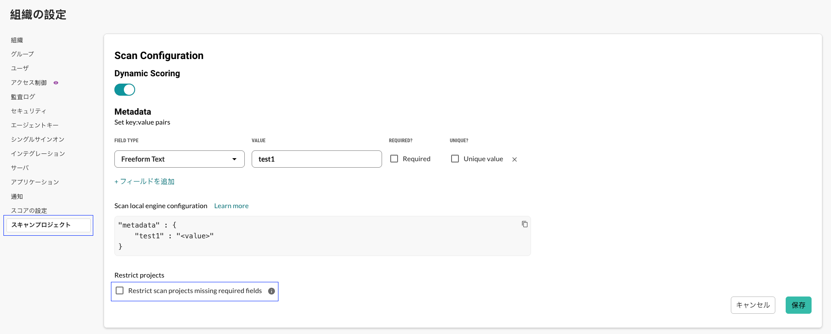Click into the test1 value input field
The width and height of the screenshot is (831, 334).
(x=317, y=159)
